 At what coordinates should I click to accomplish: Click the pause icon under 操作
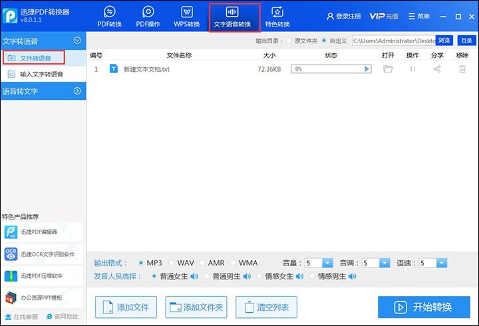(x=412, y=69)
